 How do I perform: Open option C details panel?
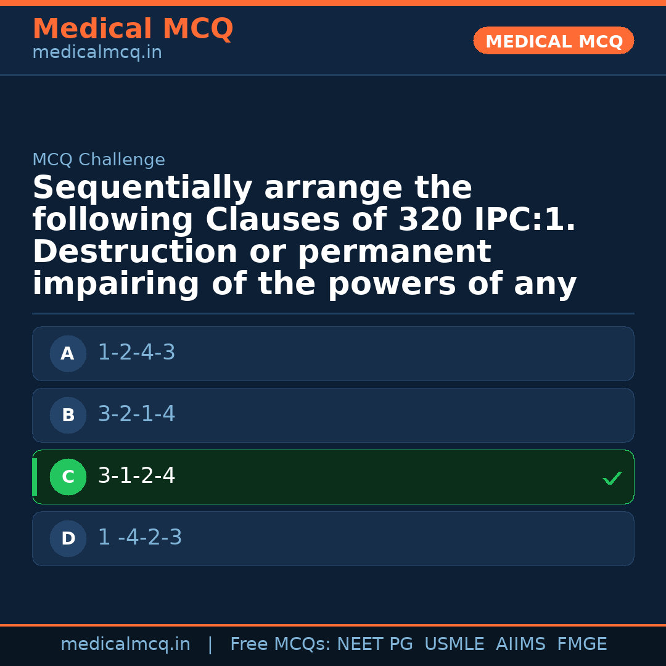(333, 477)
